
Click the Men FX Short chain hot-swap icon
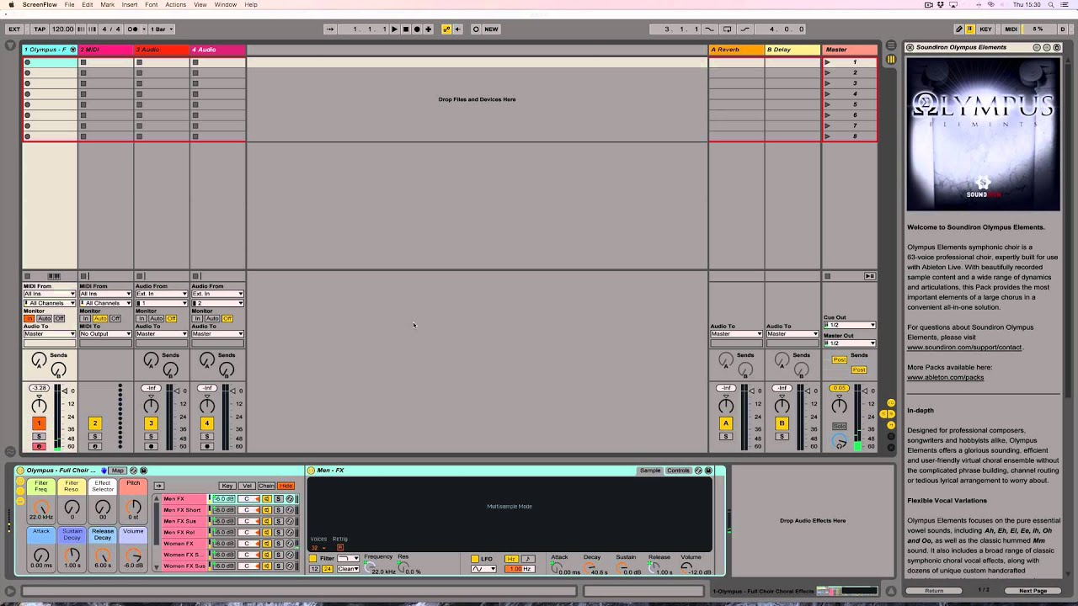[290, 510]
